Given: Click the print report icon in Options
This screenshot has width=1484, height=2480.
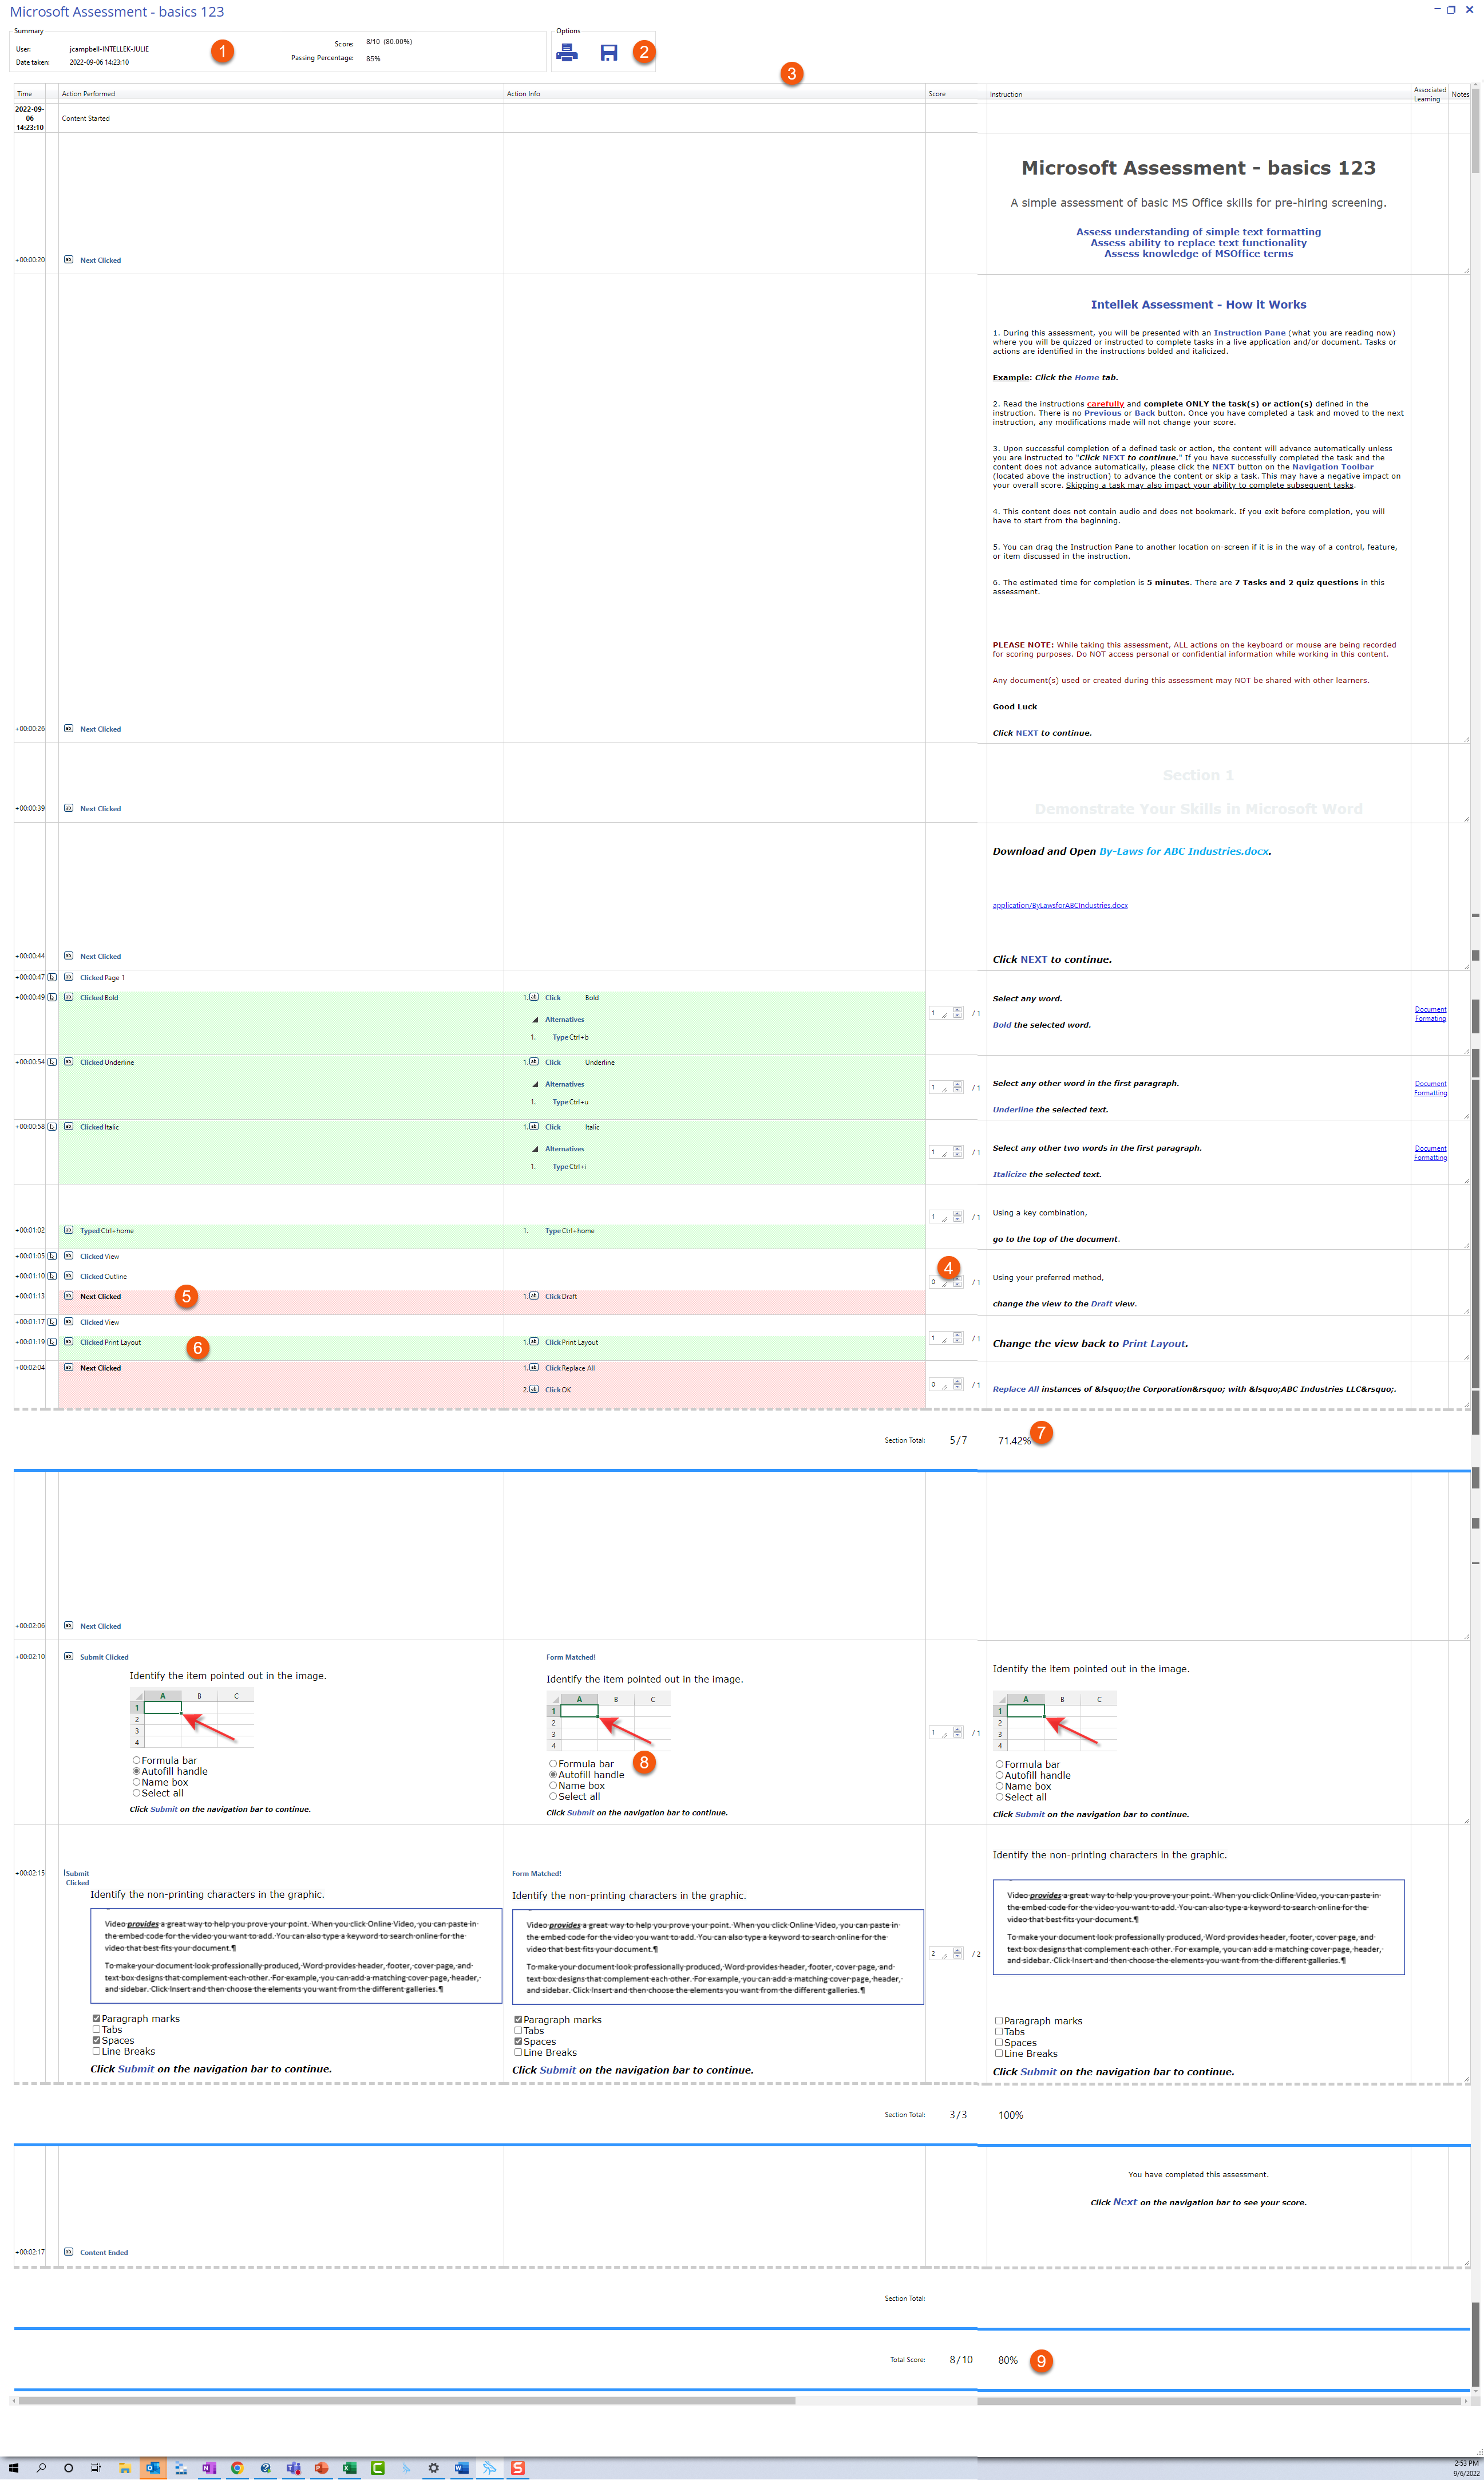Looking at the screenshot, I should point(567,53).
